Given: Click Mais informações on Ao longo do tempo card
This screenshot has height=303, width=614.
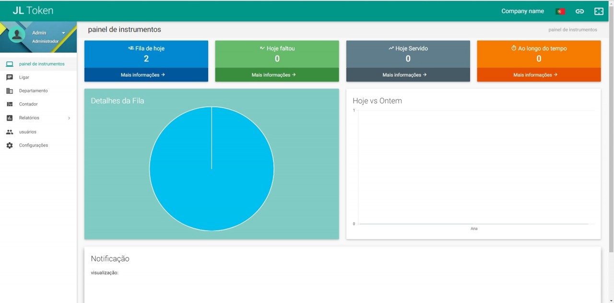Looking at the screenshot, I should click(539, 75).
